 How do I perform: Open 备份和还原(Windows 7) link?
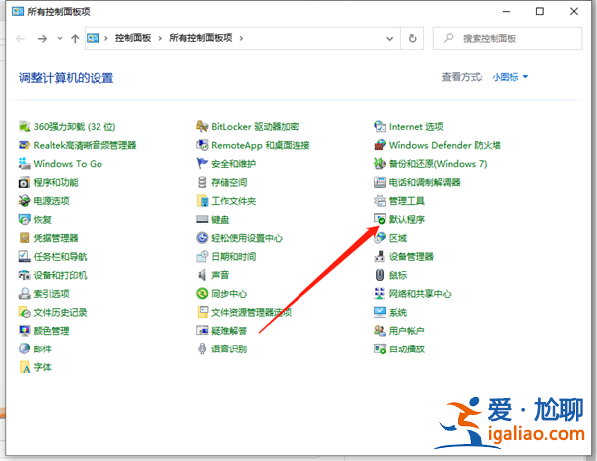(438, 164)
